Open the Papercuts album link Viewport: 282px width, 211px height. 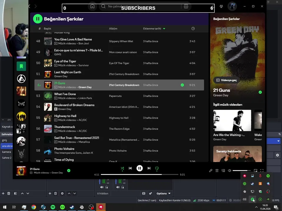[115, 96]
